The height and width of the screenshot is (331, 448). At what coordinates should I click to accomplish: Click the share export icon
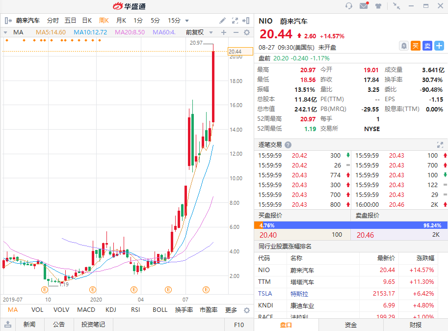click(8, 325)
